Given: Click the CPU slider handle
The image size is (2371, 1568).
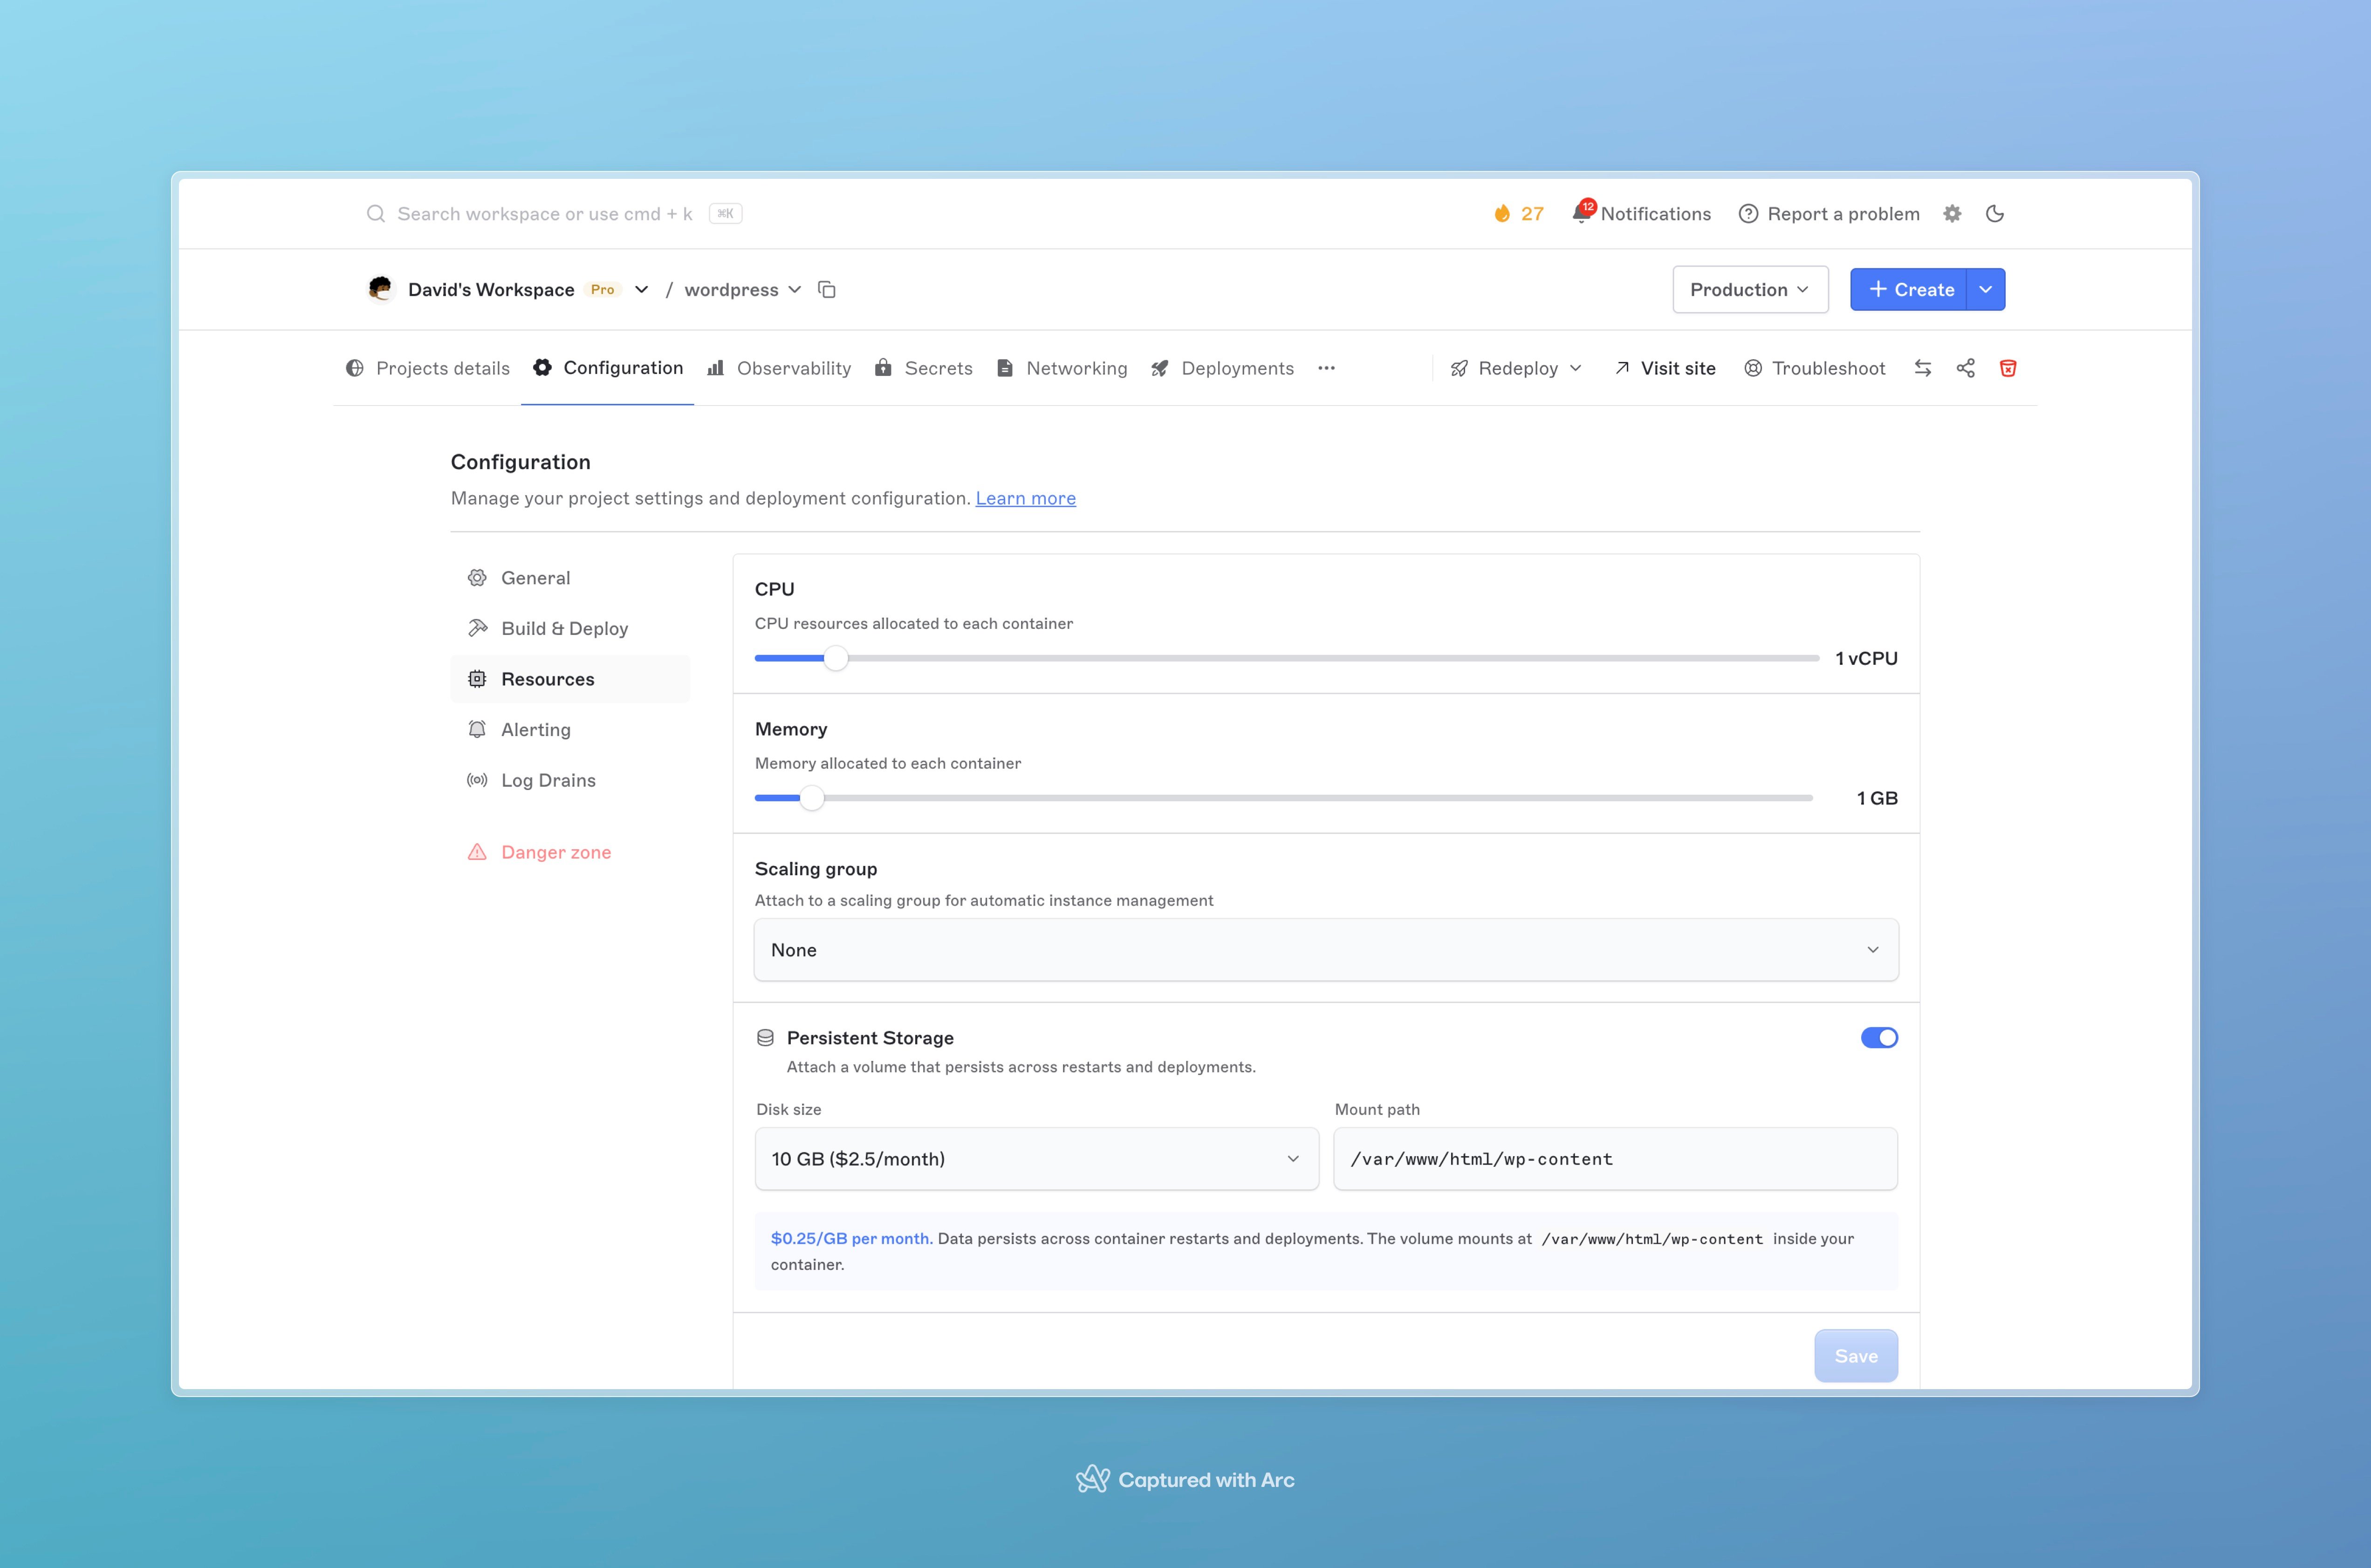Looking at the screenshot, I should (836, 658).
